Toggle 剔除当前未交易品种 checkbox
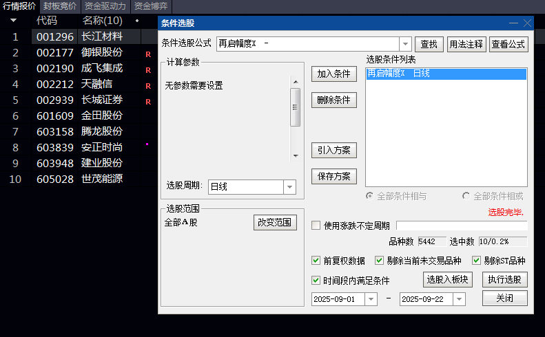 coord(379,260)
